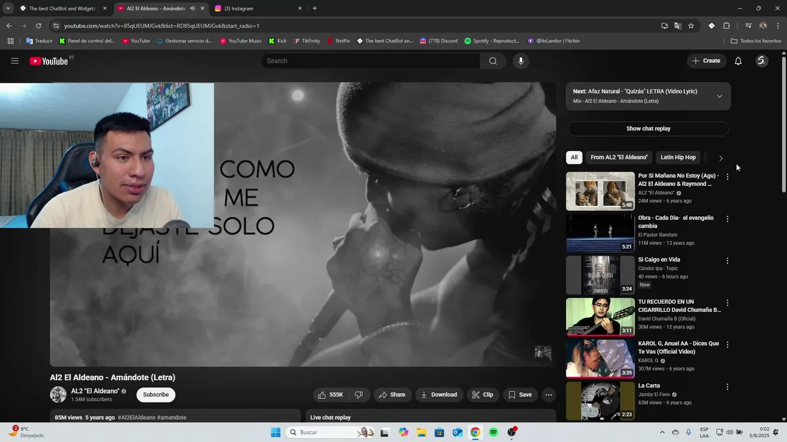The image size is (787, 442).
Task: Open Por Si Mañana No Estoy thumbnail
Action: click(600, 191)
